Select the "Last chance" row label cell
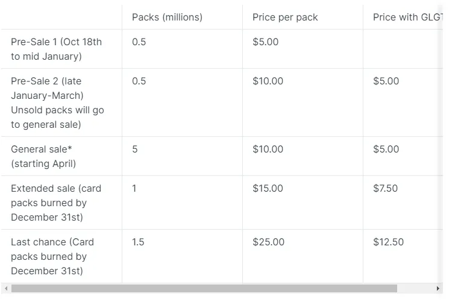The height and width of the screenshot is (302, 455). click(x=52, y=256)
